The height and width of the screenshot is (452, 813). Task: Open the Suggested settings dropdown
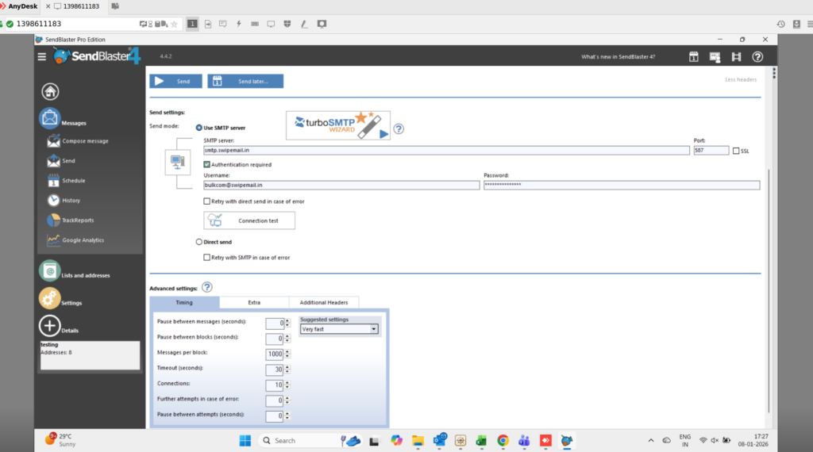(x=374, y=329)
